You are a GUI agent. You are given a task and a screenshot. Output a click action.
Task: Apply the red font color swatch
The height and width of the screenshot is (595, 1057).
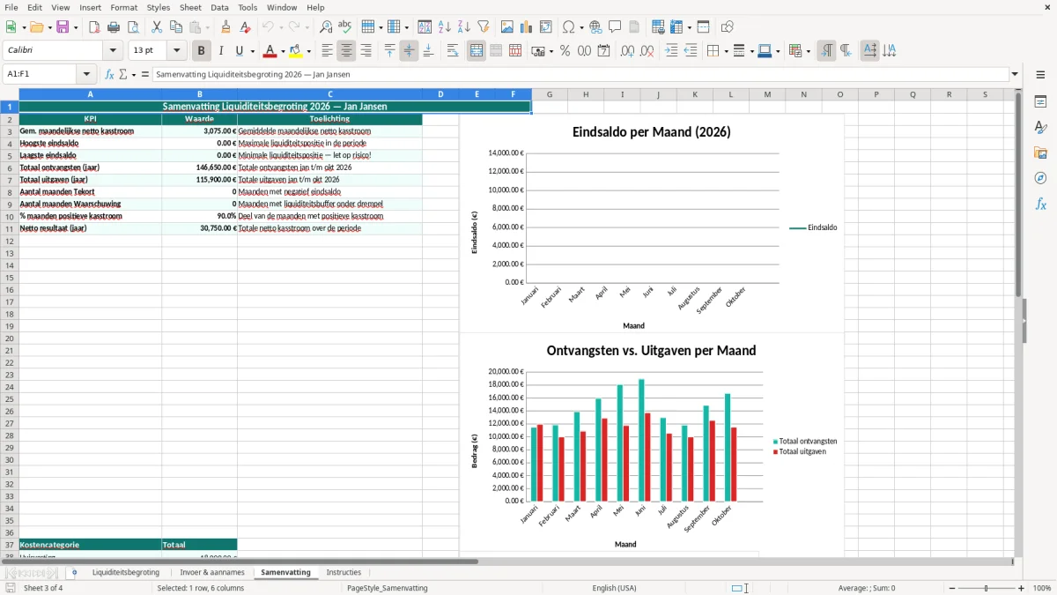pos(270,51)
